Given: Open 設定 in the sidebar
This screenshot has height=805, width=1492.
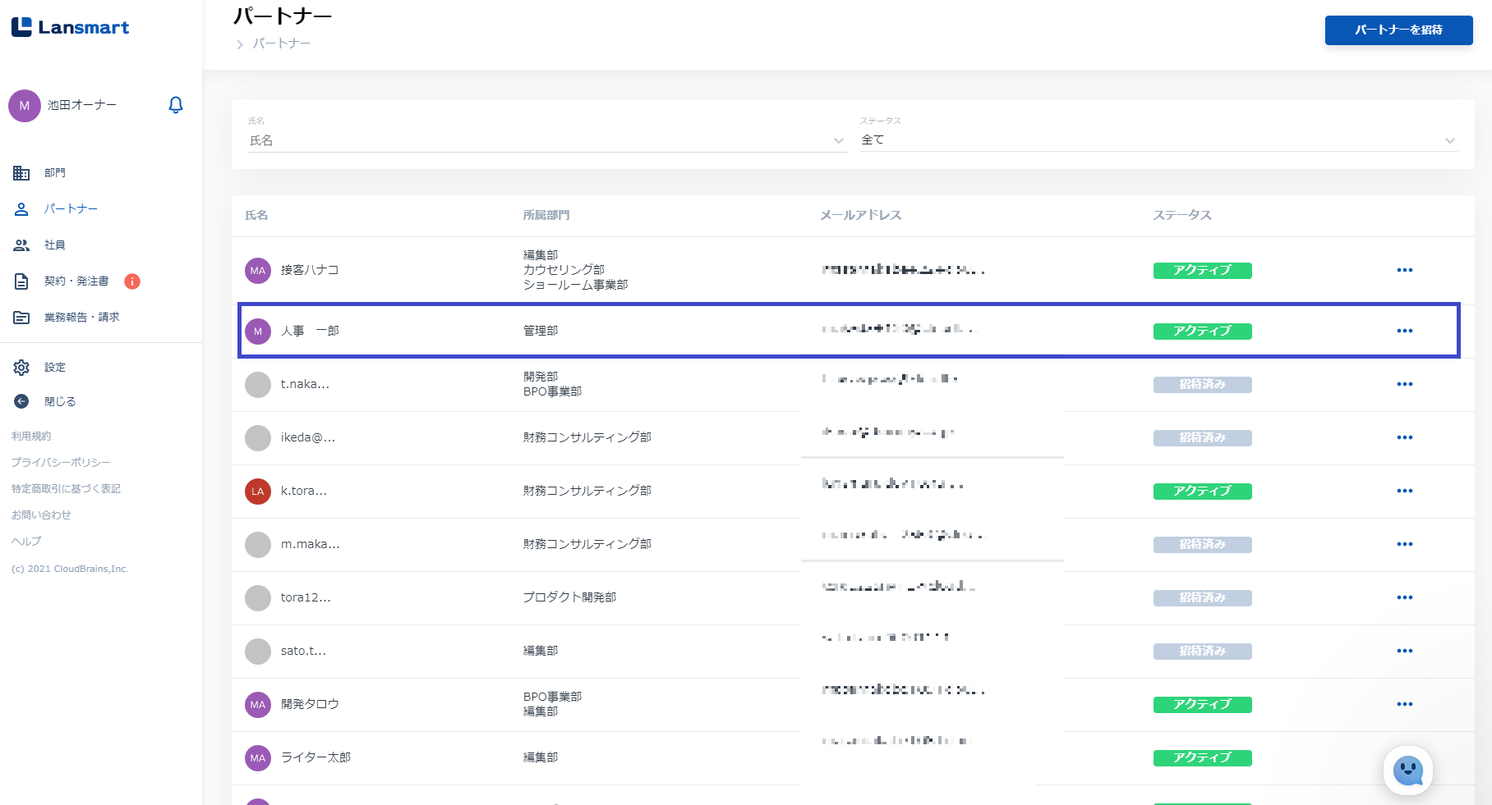Looking at the screenshot, I should click(54, 368).
